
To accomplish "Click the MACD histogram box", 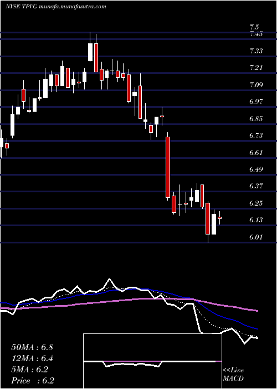I will pos(152,361).
